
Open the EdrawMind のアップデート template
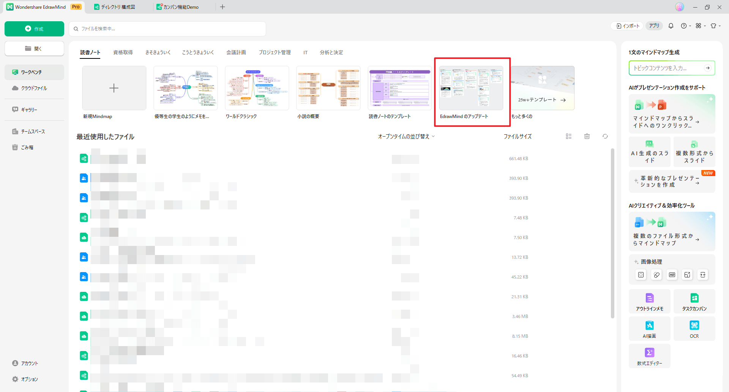(x=471, y=88)
